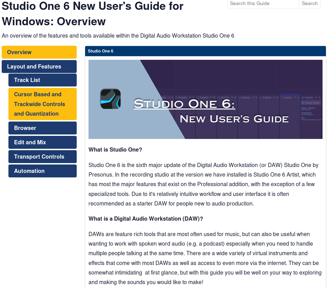The image size is (329, 288).
Task: Click 'What is a Digital Audio Workstation (DAW)?' heading
Action: click(146, 219)
